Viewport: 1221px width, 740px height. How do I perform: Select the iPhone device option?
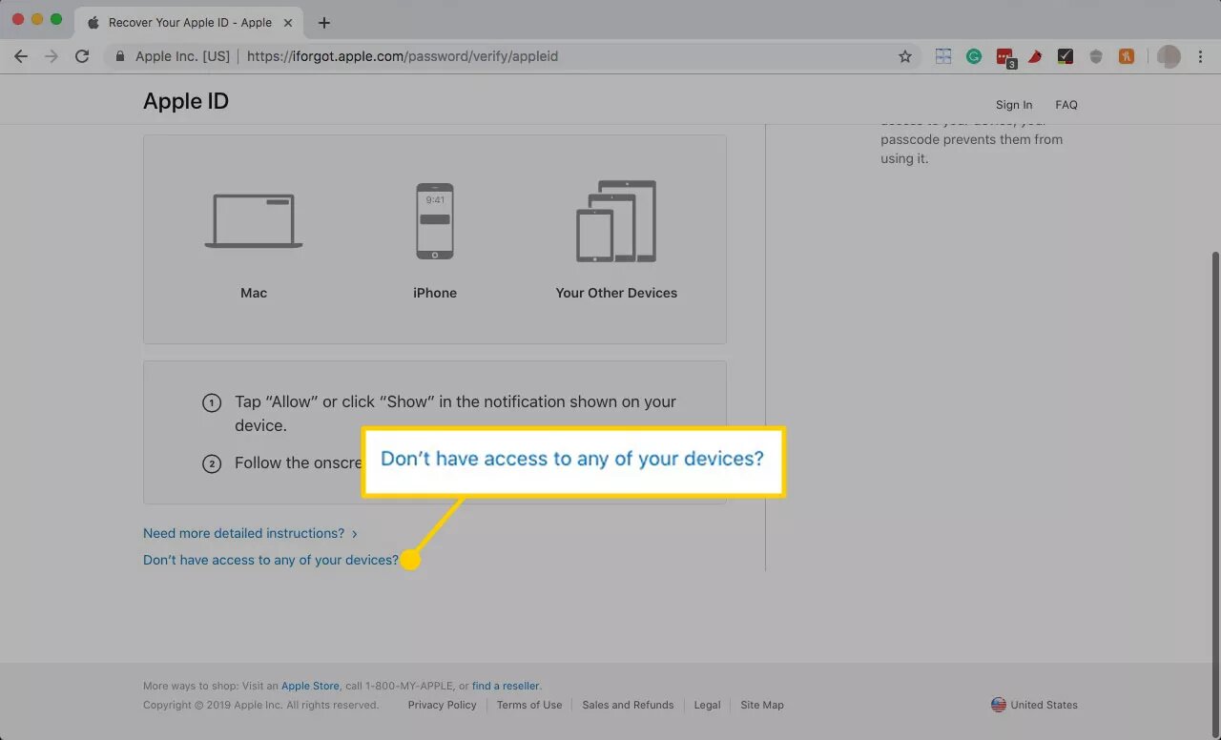tap(435, 238)
